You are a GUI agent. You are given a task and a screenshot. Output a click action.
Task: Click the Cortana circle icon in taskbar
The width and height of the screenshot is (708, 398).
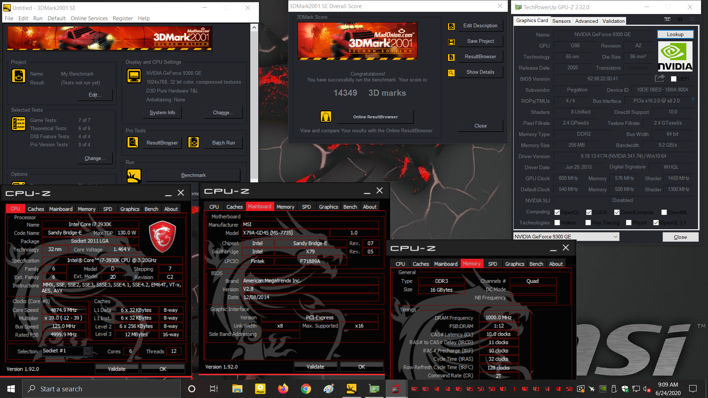point(191,389)
